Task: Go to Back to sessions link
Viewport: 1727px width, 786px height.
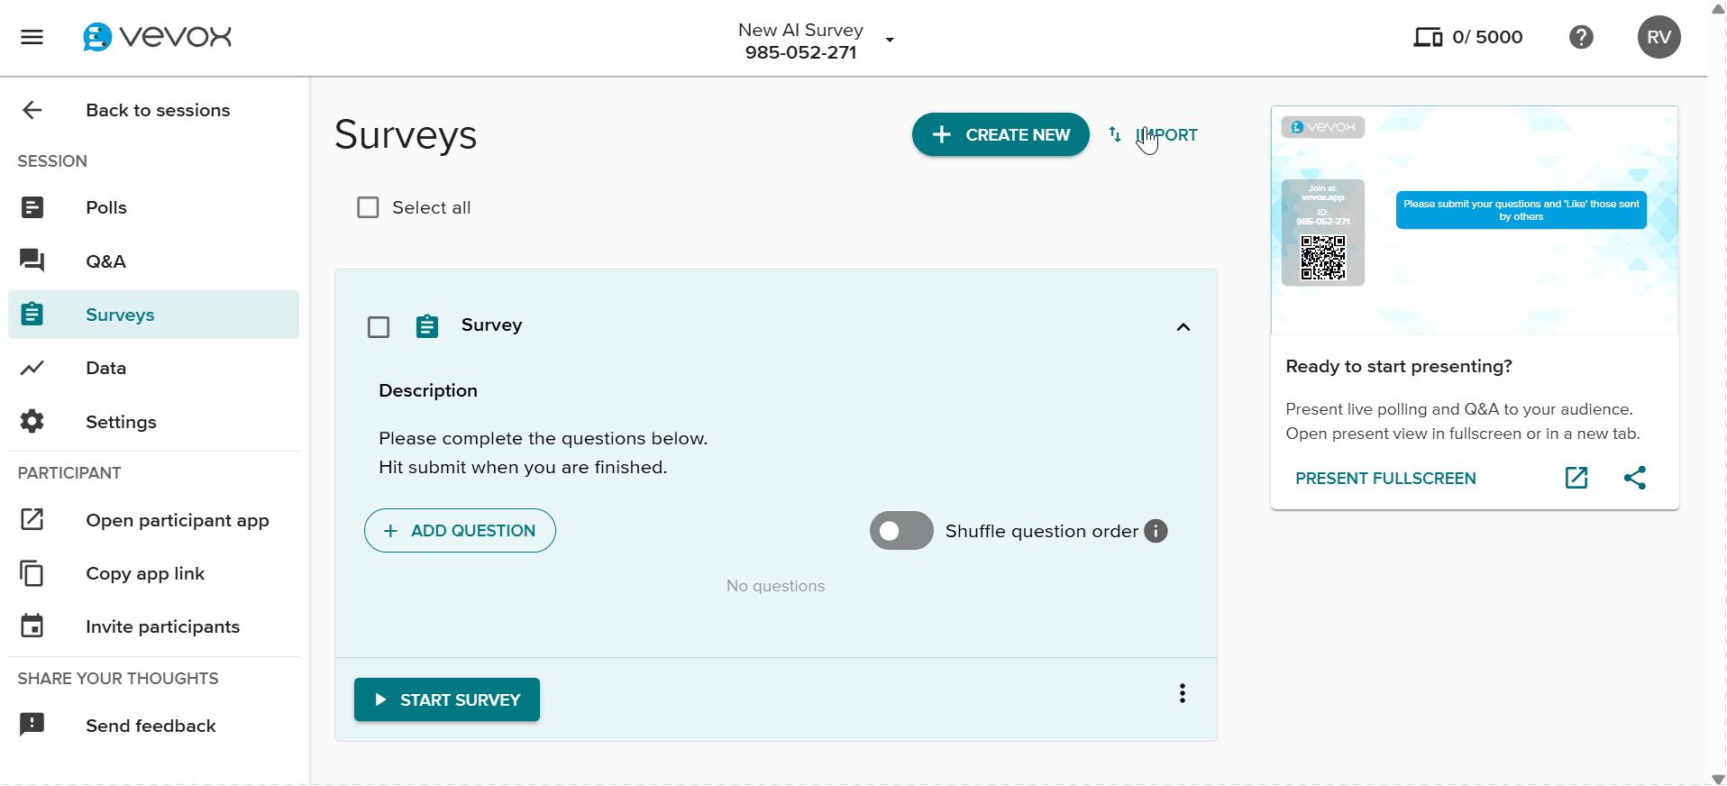Action: (158, 110)
